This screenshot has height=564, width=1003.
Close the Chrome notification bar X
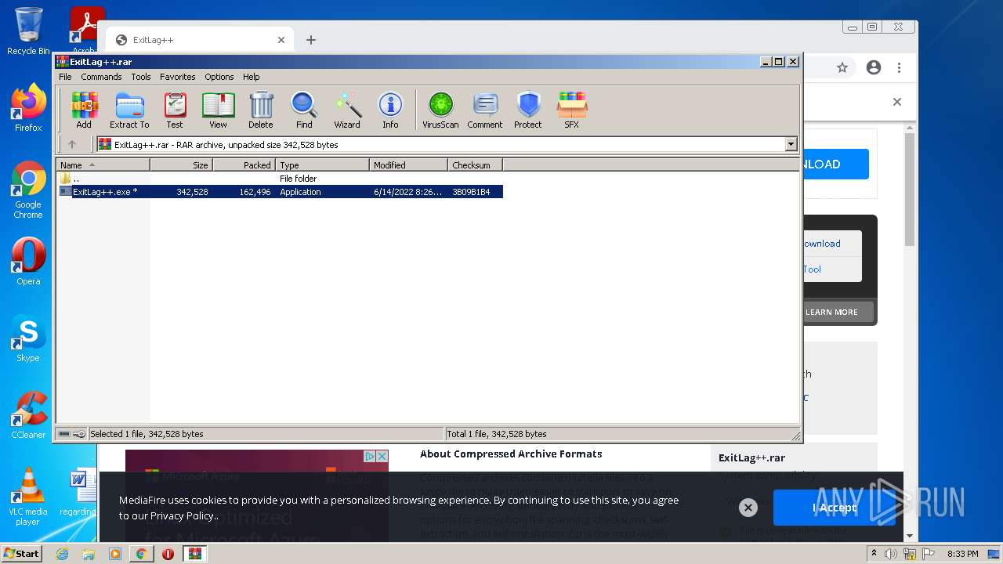point(897,102)
